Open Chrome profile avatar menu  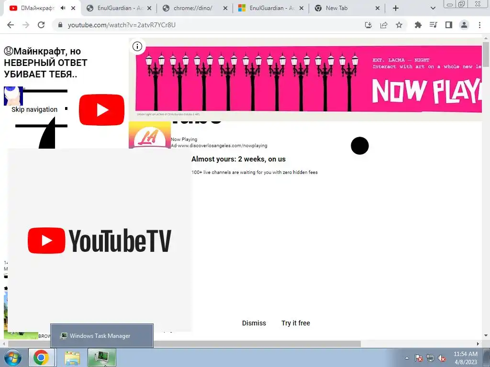[464, 25]
